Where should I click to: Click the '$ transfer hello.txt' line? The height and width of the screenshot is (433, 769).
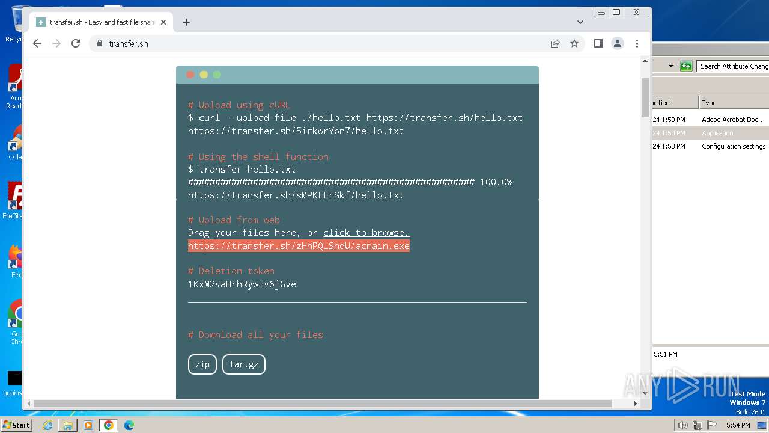tap(242, 170)
